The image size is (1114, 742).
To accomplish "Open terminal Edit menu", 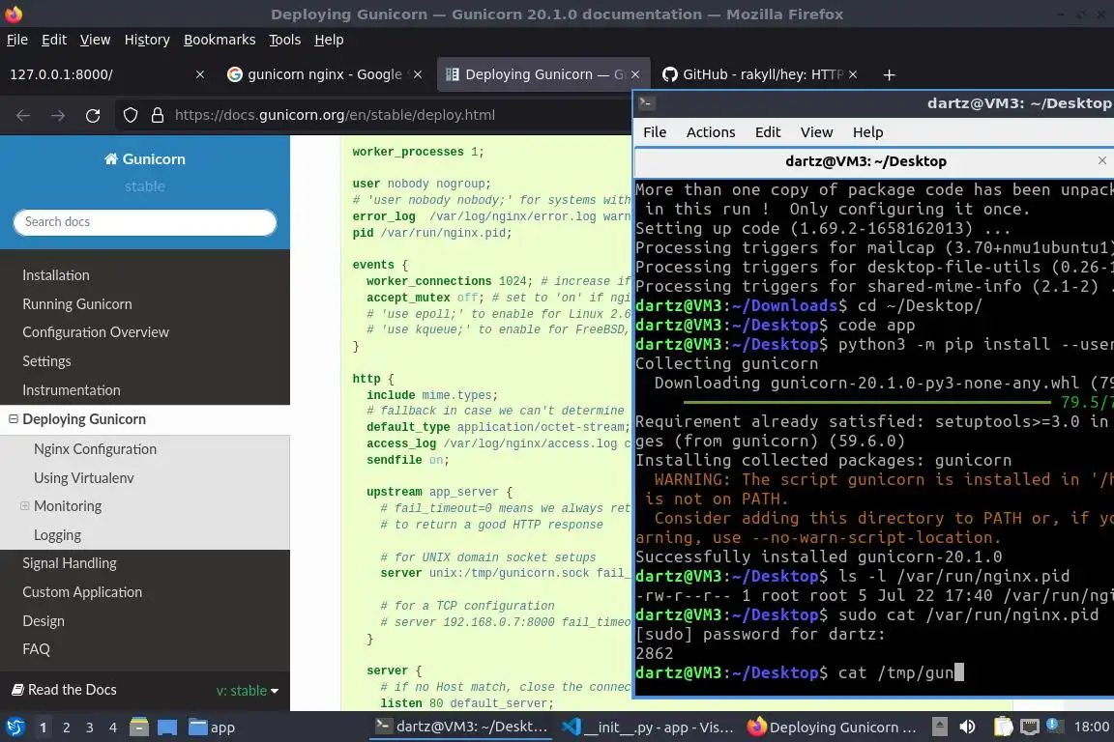I will click(767, 132).
